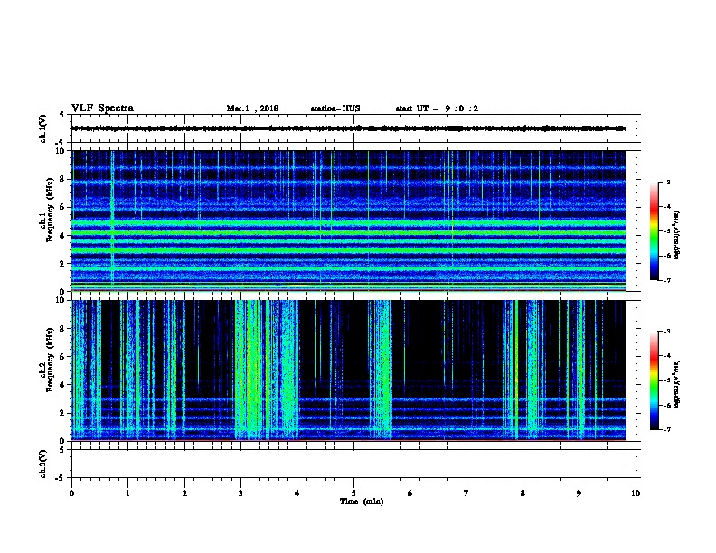This screenshot has height=553, width=716.
Task: Click the "VLF Spectra" plot title
Action: coord(102,108)
